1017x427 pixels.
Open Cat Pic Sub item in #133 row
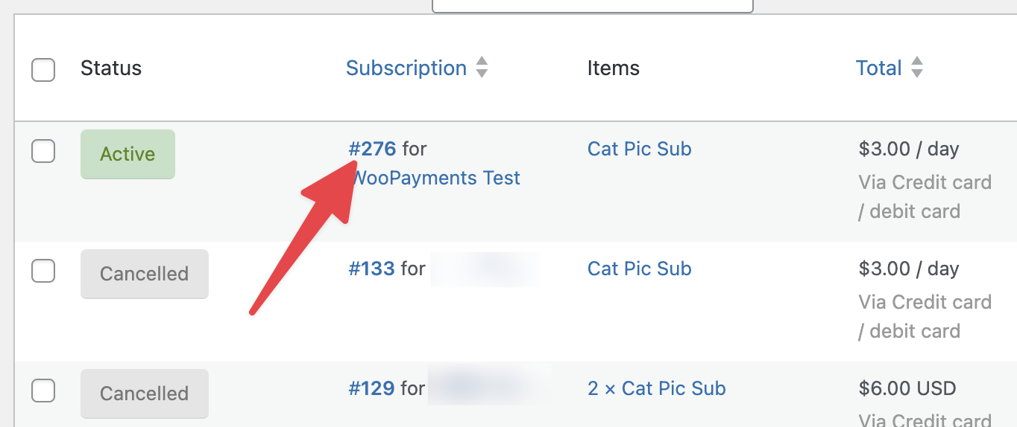point(639,269)
